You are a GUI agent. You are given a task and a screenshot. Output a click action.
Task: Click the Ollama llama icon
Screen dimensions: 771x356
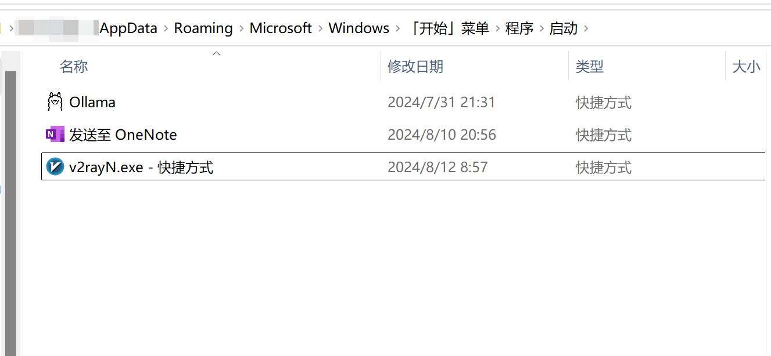(54, 101)
